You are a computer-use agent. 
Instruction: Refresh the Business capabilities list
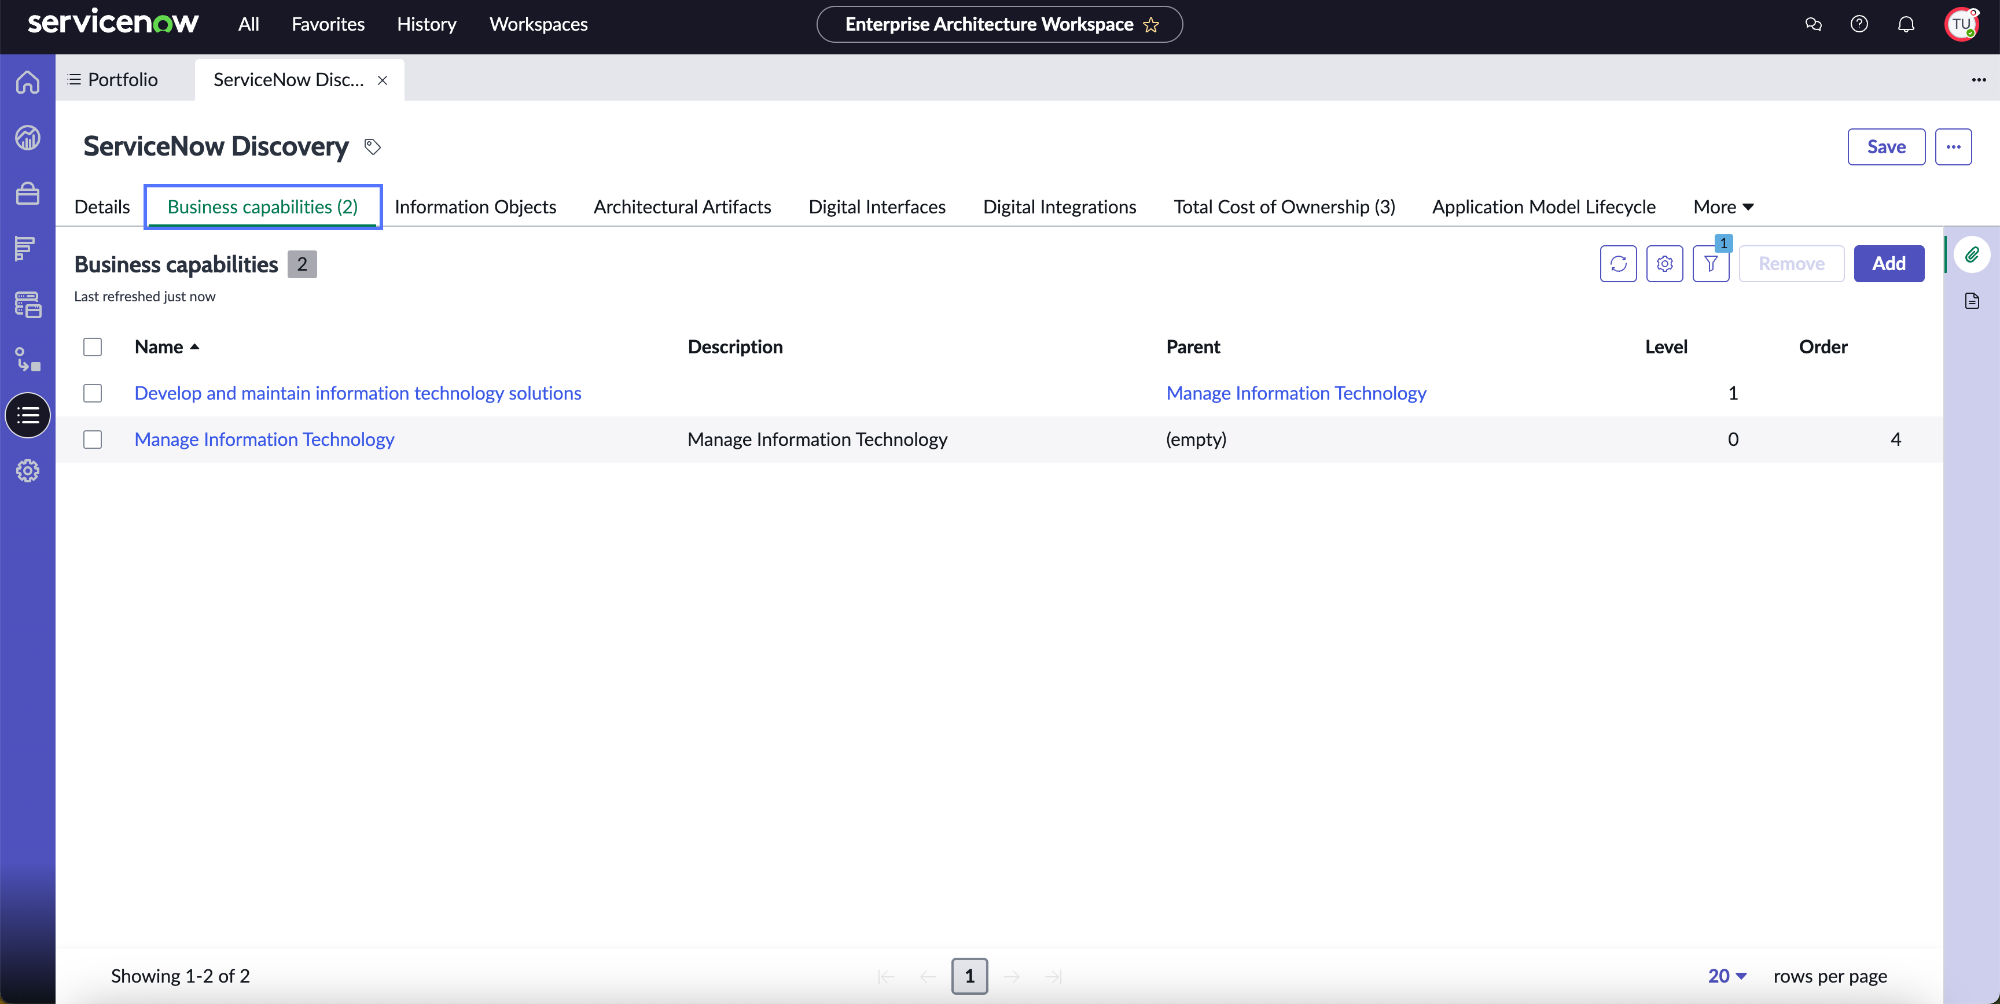coord(1618,264)
